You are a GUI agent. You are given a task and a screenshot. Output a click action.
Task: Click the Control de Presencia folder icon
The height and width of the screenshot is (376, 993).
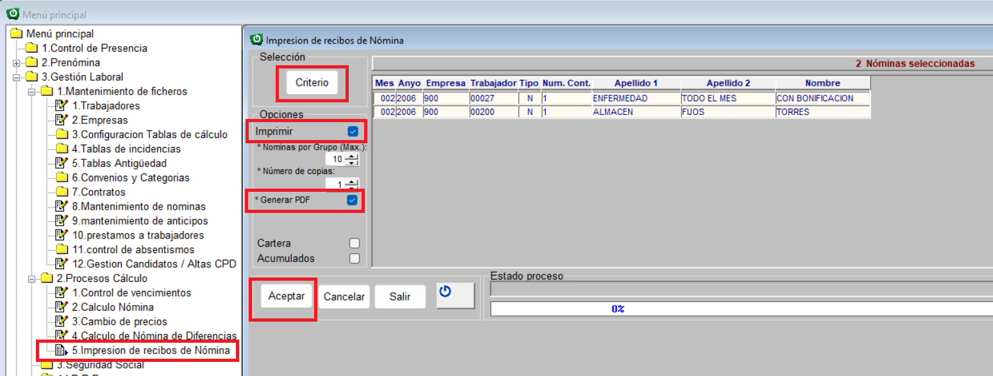point(32,48)
